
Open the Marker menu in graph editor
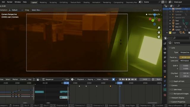(15, 79)
